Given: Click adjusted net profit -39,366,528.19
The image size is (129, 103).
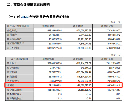Looking at the screenshot, I should click(x=114, y=85).
